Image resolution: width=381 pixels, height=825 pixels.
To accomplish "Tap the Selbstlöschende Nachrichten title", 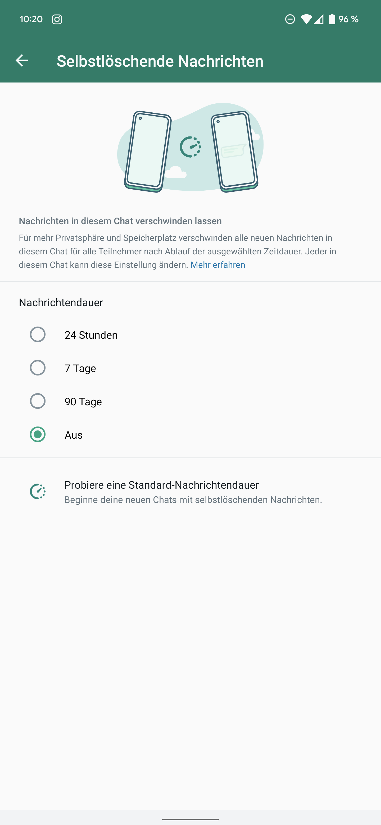I will tap(160, 61).
